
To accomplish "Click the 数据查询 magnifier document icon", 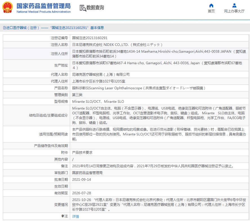I will pos(83,8).
